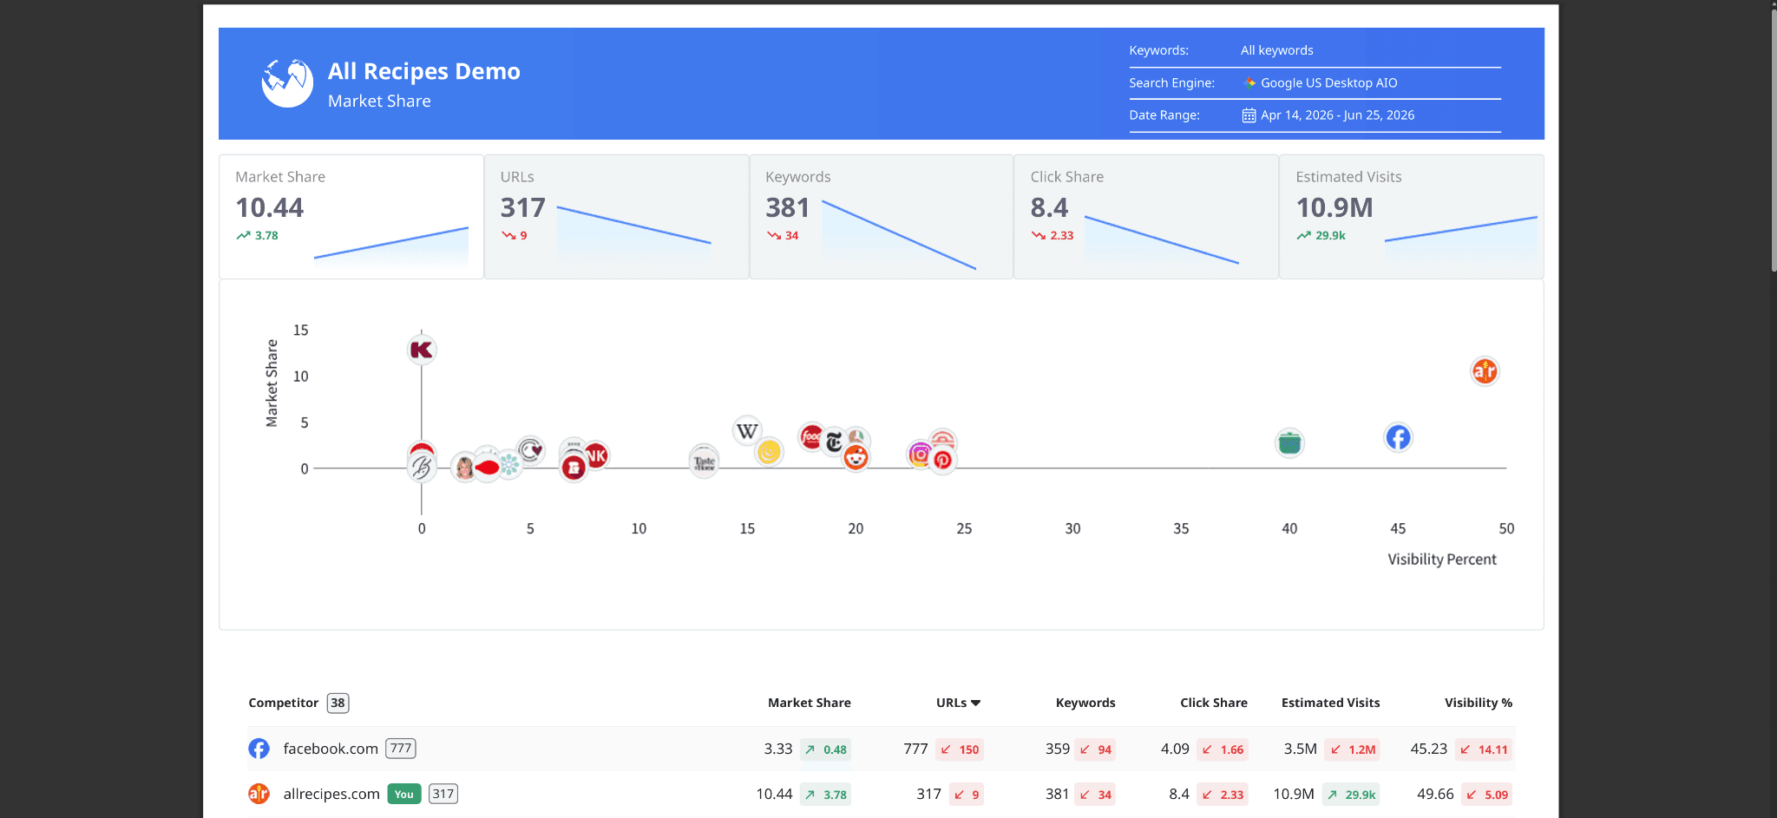Switch to the Estimated Visits metric card
The image size is (1777, 818).
tap(1412, 217)
